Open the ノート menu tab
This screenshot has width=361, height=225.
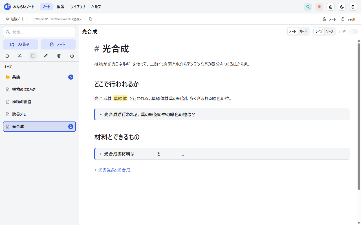(x=46, y=7)
